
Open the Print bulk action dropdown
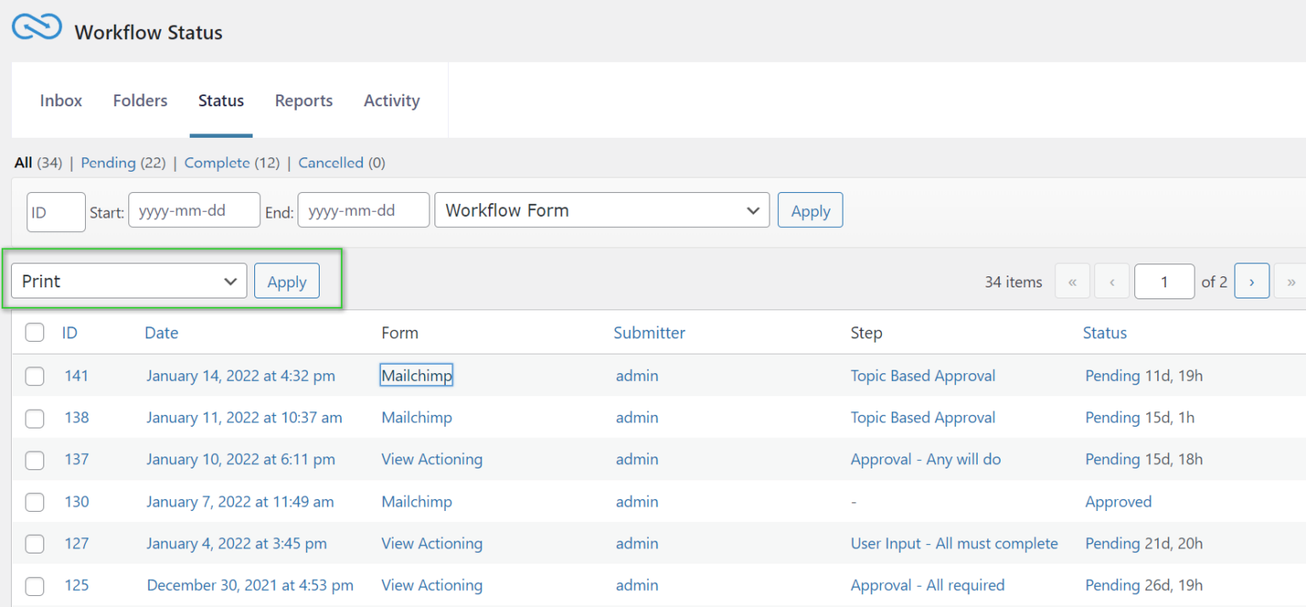tap(128, 281)
